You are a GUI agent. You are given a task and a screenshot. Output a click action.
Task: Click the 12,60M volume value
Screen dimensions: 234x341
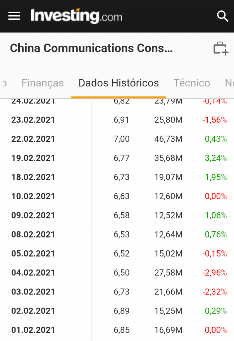pos(168,196)
